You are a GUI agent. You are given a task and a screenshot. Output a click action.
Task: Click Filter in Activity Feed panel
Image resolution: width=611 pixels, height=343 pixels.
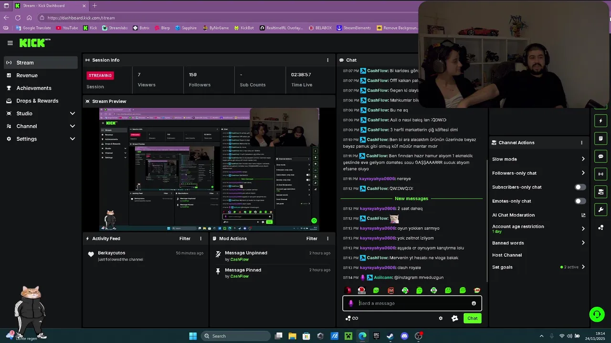click(x=185, y=239)
